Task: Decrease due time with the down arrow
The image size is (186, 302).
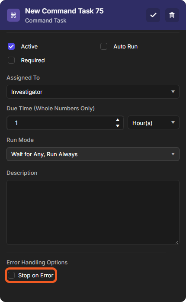Action: point(118,126)
